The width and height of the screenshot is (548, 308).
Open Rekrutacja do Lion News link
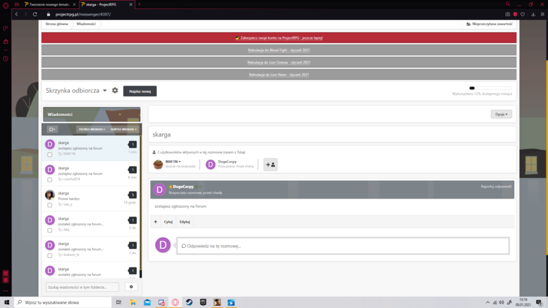(278, 75)
